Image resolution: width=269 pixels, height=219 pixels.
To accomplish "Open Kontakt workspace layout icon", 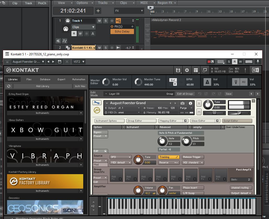I will tap(196, 70).
